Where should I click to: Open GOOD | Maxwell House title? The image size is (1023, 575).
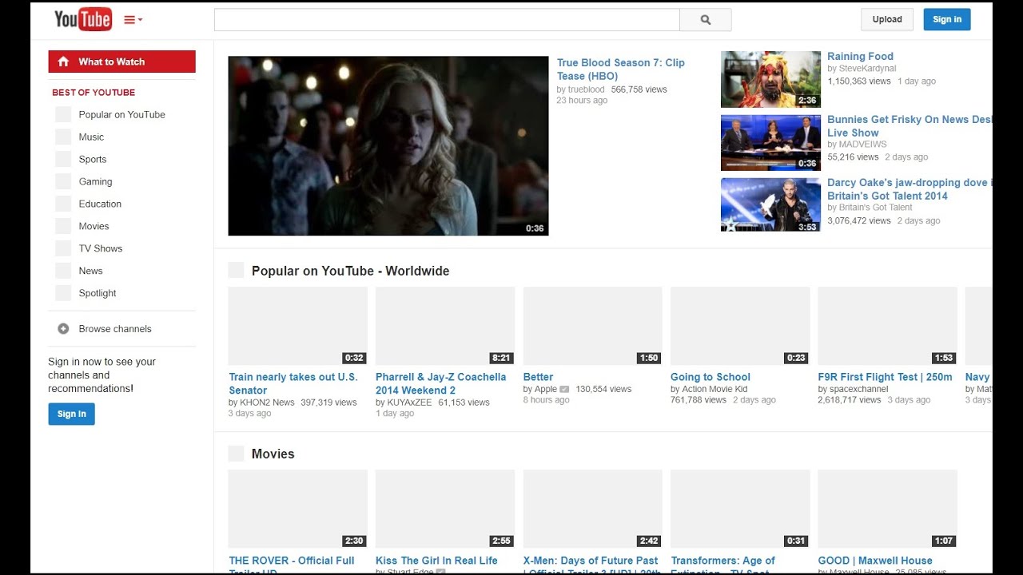pos(875,561)
